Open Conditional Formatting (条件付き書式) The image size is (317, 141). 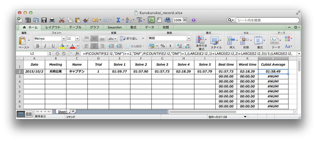[x=201, y=42]
